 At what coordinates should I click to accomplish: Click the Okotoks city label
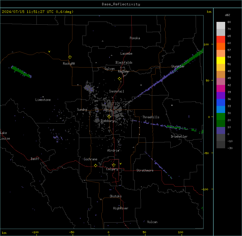116,196
